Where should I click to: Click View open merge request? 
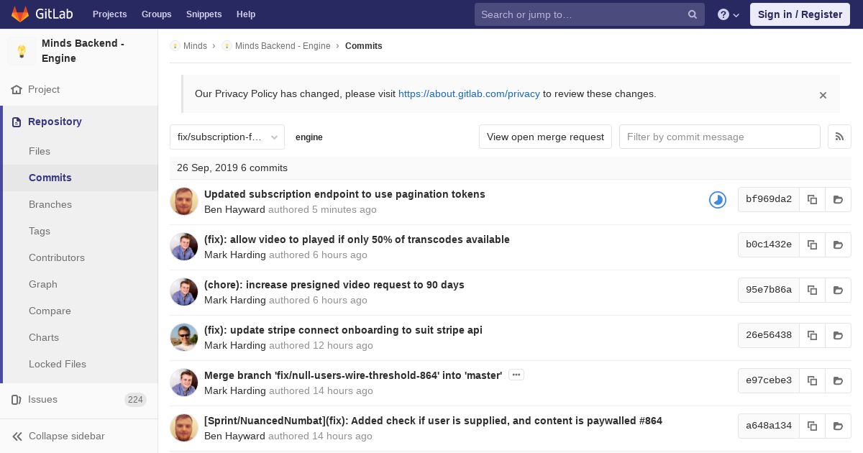(545, 137)
